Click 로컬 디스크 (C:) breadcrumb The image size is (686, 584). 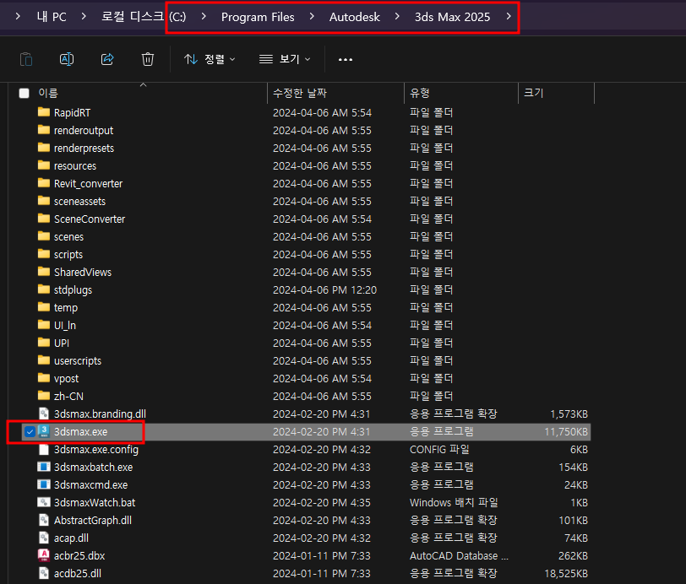tap(144, 17)
